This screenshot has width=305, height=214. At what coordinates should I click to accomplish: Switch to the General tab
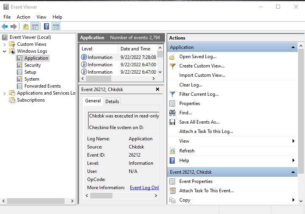click(x=93, y=101)
